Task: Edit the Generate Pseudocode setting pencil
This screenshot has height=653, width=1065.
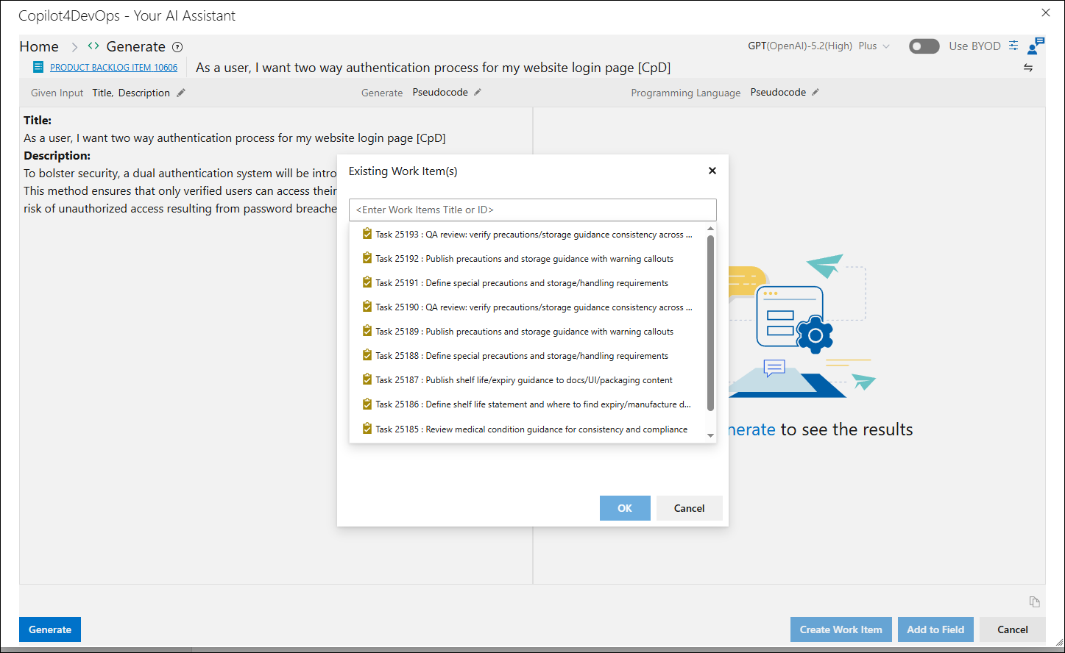Action: 477,92
